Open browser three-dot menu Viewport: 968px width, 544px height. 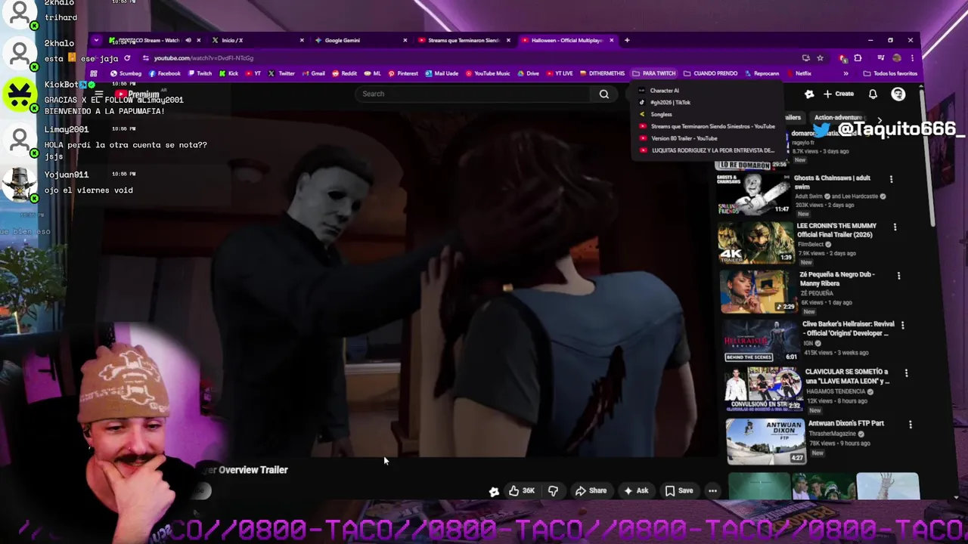pos(912,58)
